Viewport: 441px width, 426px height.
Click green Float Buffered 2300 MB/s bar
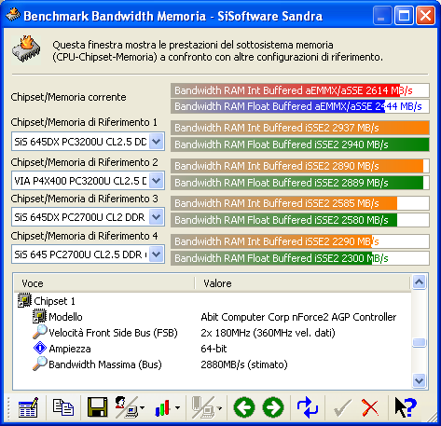click(300, 258)
